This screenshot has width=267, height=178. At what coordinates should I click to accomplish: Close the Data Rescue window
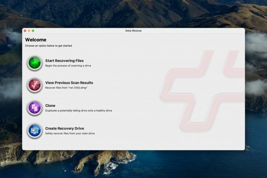(25, 31)
